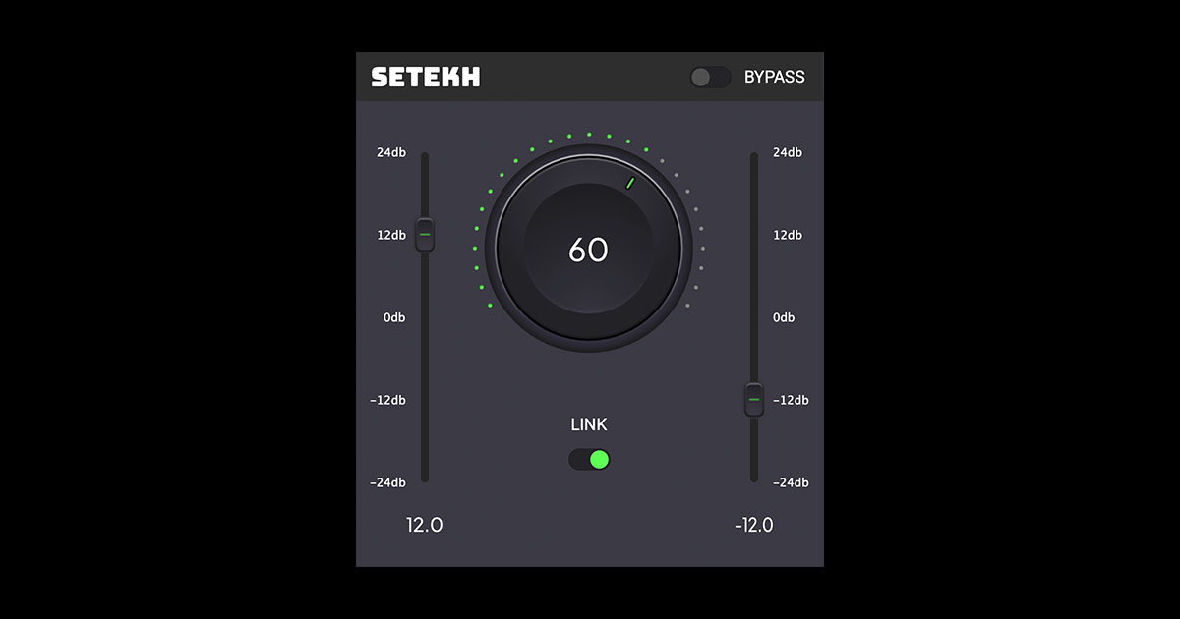Select the left channel readout showing 12.0
This screenshot has width=1180, height=619.
pos(424,526)
